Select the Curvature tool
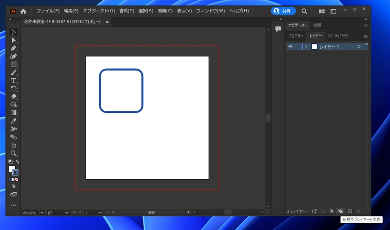The height and width of the screenshot is (230, 390). [x=14, y=56]
